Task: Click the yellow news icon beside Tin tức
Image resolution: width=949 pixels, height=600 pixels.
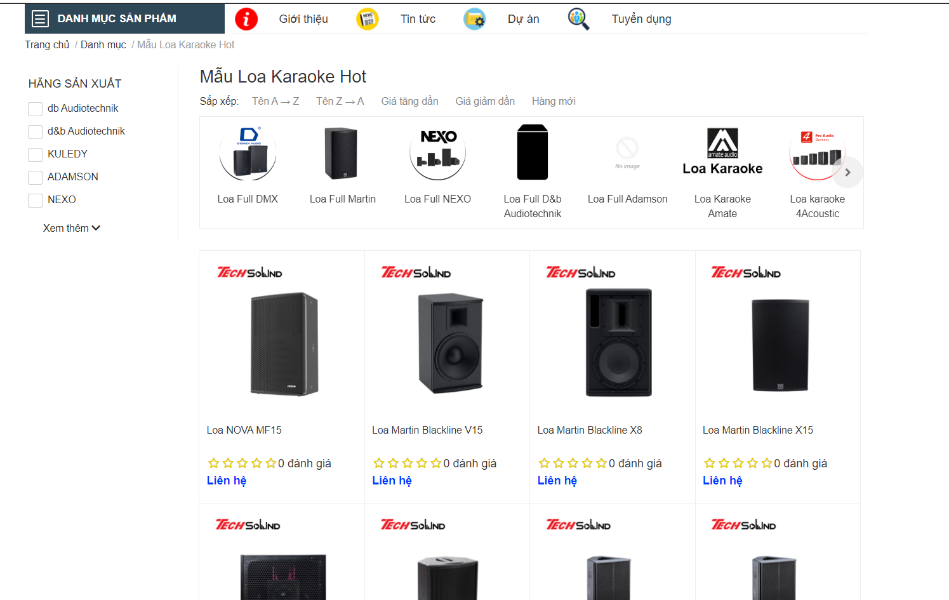Action: (x=368, y=19)
